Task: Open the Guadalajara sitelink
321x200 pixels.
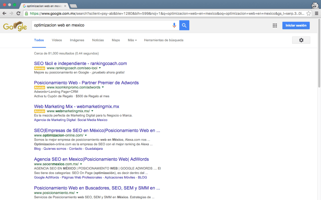Action: click(94, 149)
